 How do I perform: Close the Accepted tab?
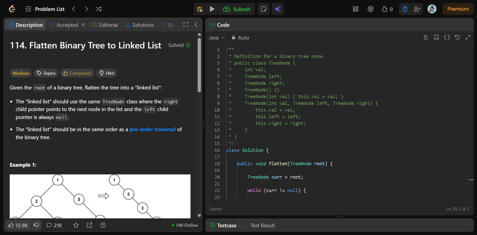pos(83,25)
